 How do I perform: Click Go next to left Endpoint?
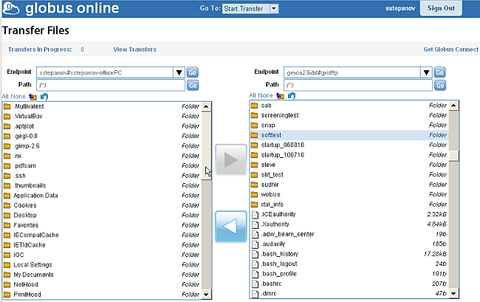point(193,72)
